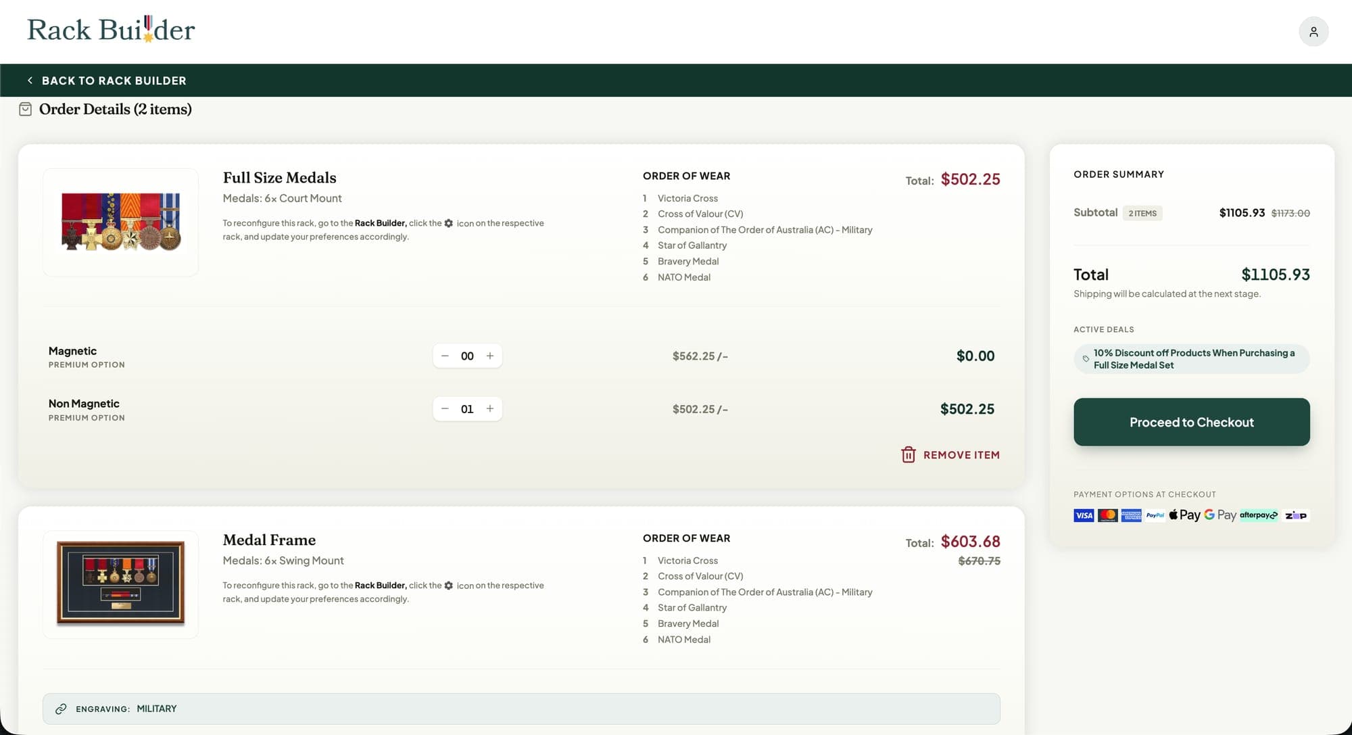Click the Engraving: Military bar
The image size is (1352, 735).
(521, 709)
